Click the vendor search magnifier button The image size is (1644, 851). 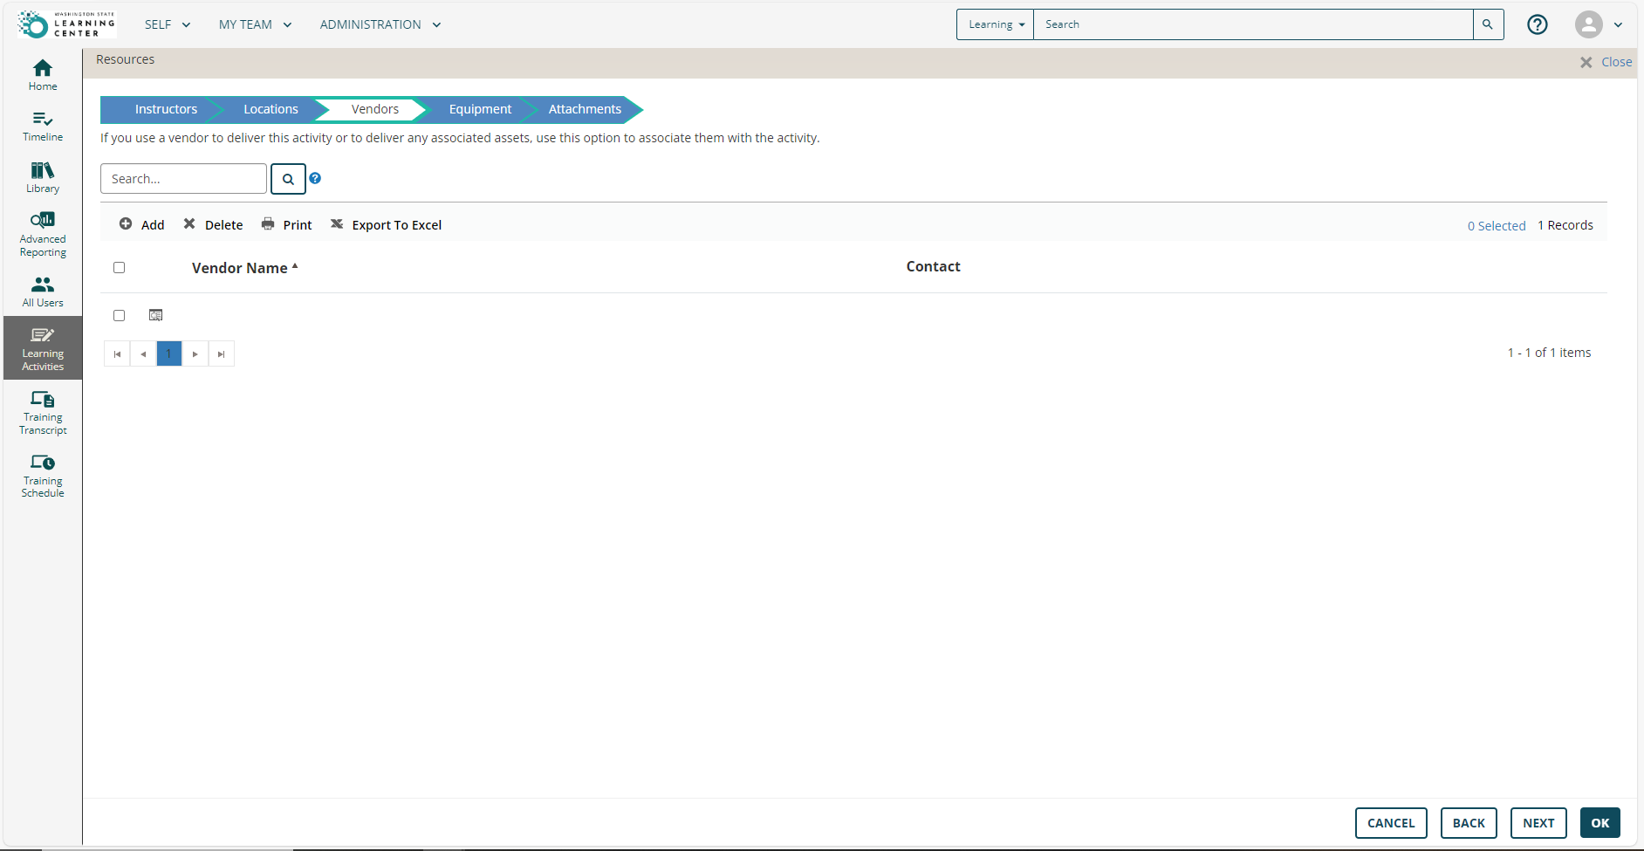pos(288,179)
